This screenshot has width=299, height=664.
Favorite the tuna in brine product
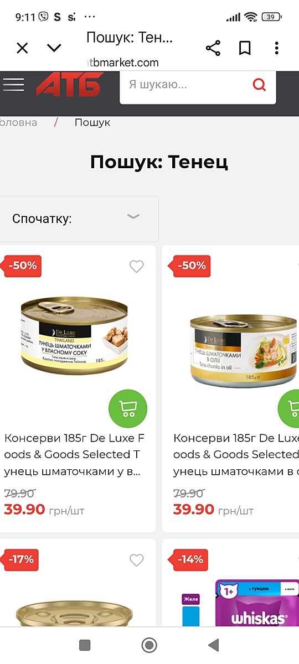136,267
